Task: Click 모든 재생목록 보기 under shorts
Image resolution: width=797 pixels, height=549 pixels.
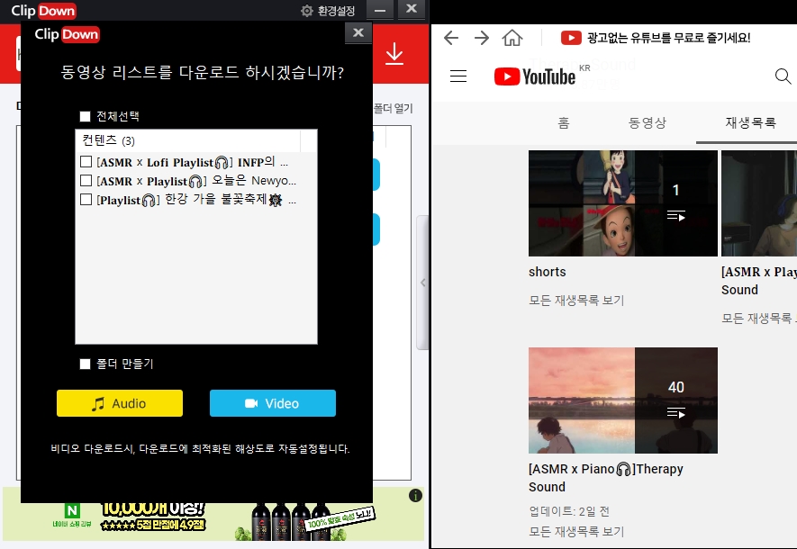Action: [576, 300]
